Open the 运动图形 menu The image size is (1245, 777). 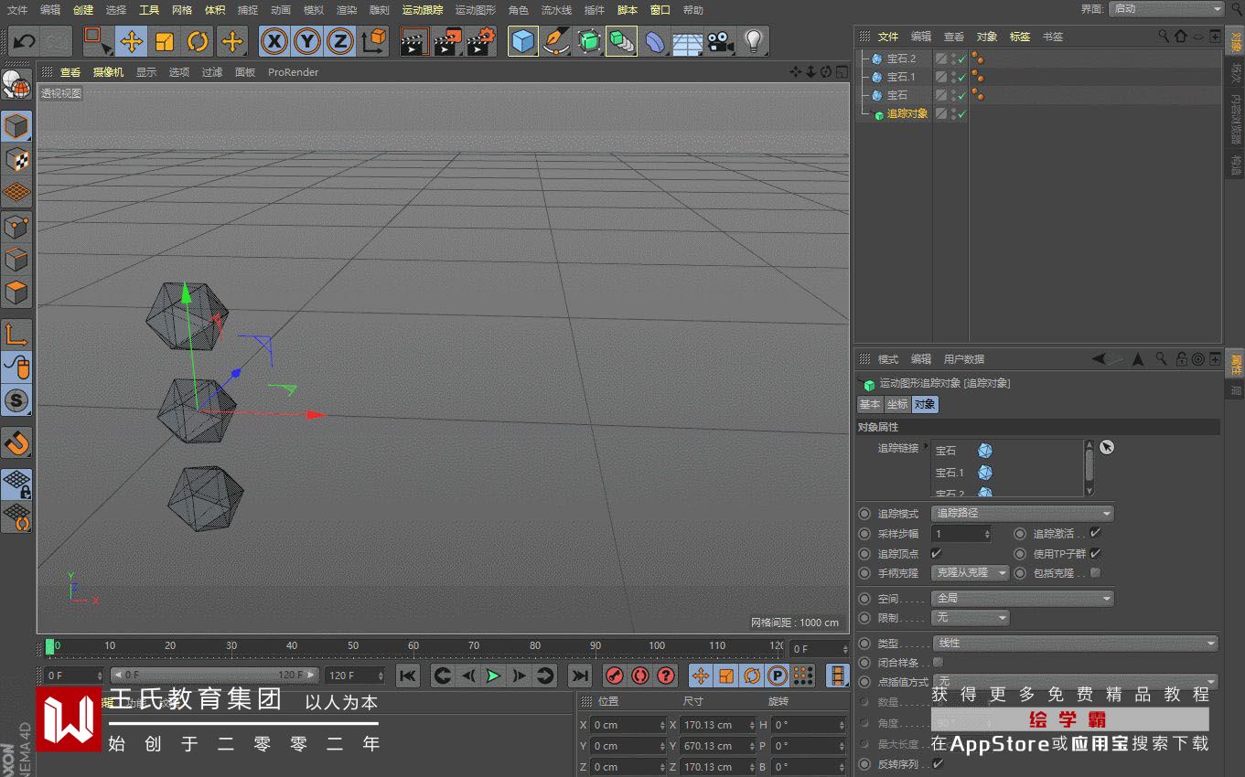[475, 10]
